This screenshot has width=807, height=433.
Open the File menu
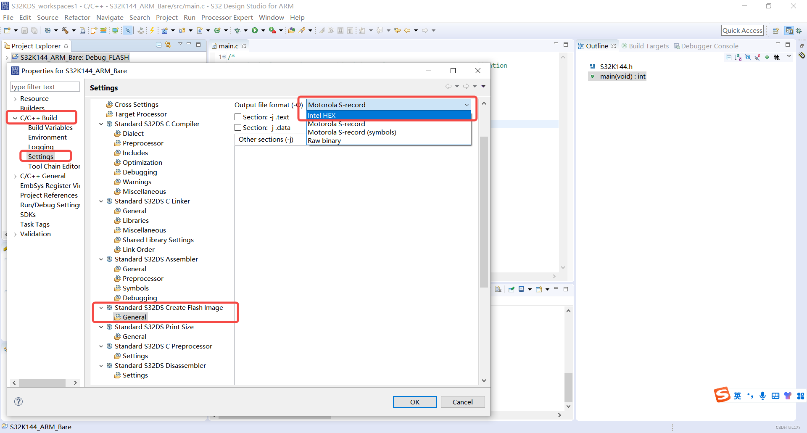tap(8, 17)
